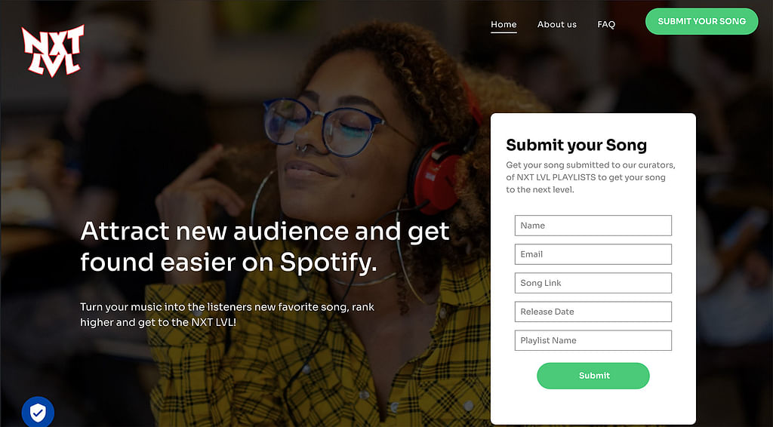Click the woman's blue glasses in photo
773x427 pixels.
tap(323, 125)
